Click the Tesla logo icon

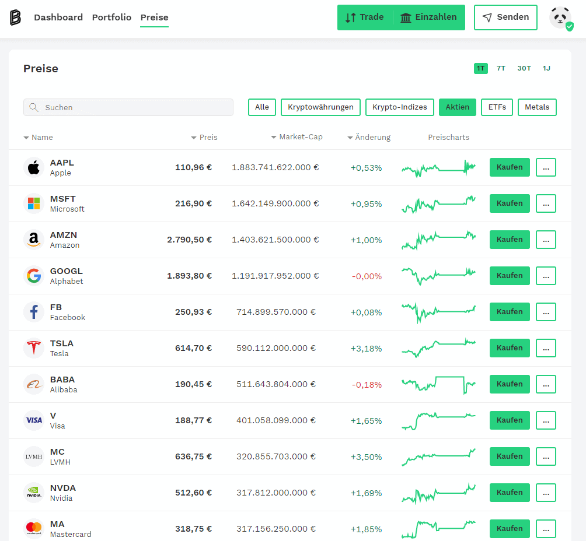[x=34, y=348]
